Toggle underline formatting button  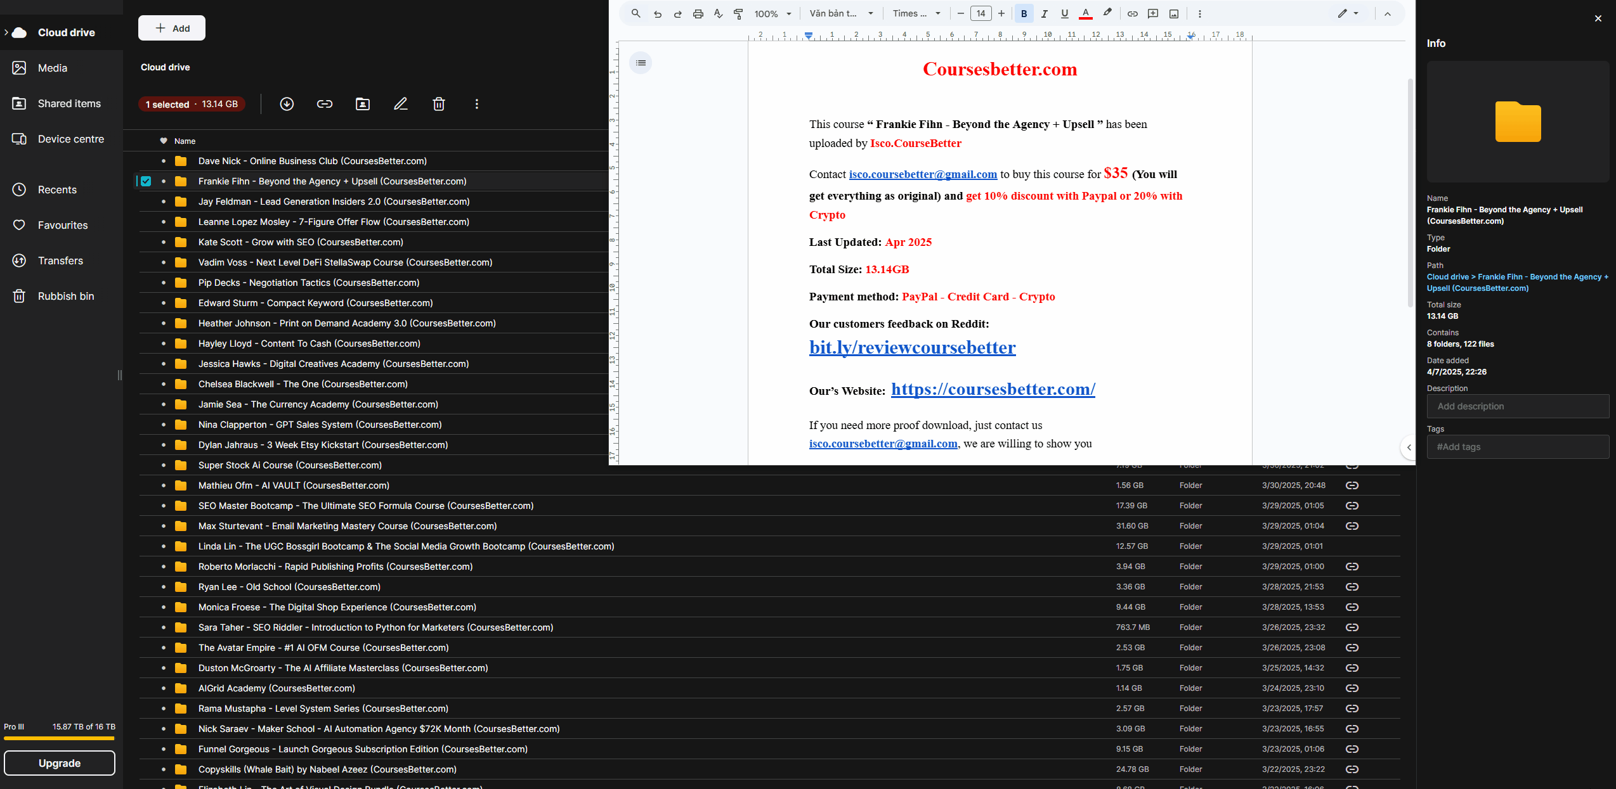[x=1064, y=14]
